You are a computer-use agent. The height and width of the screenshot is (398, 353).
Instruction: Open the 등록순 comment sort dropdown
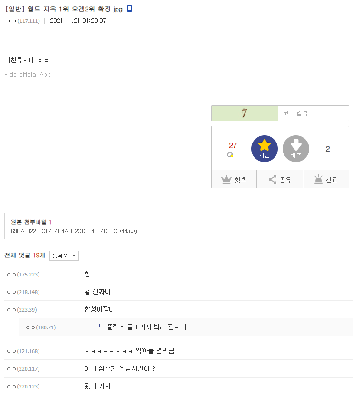click(64, 256)
